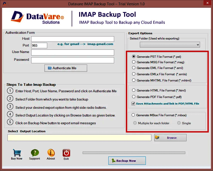Click the About information icon

pyautogui.click(x=51, y=153)
